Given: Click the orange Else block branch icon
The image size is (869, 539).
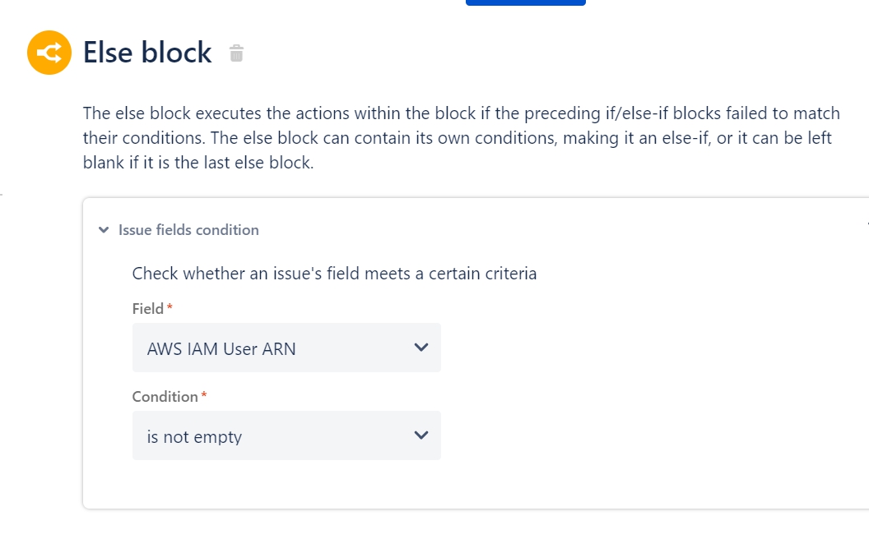Looking at the screenshot, I should [49, 53].
